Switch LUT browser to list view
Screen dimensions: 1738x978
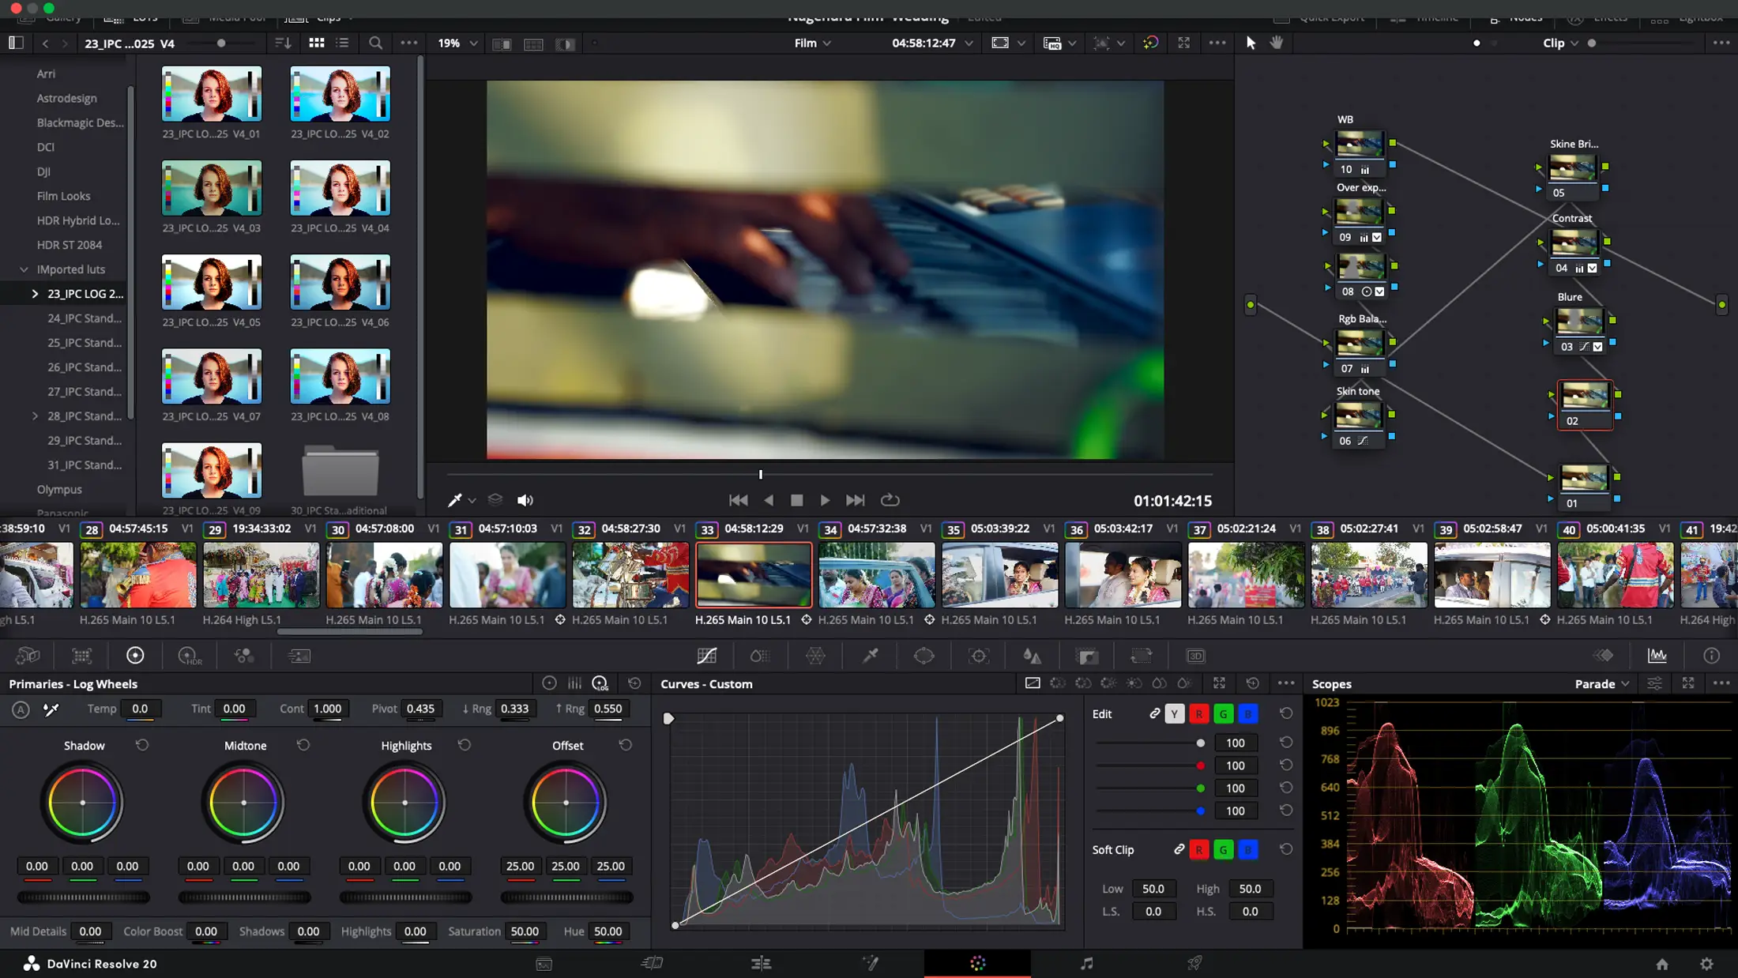(343, 43)
